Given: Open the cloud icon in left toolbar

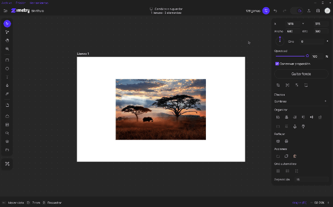Looking at the screenshot, I should [7, 116].
